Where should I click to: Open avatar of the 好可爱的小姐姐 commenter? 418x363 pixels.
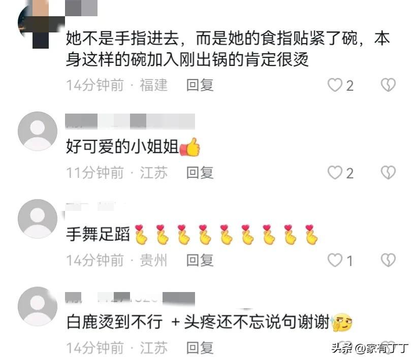(x=38, y=131)
